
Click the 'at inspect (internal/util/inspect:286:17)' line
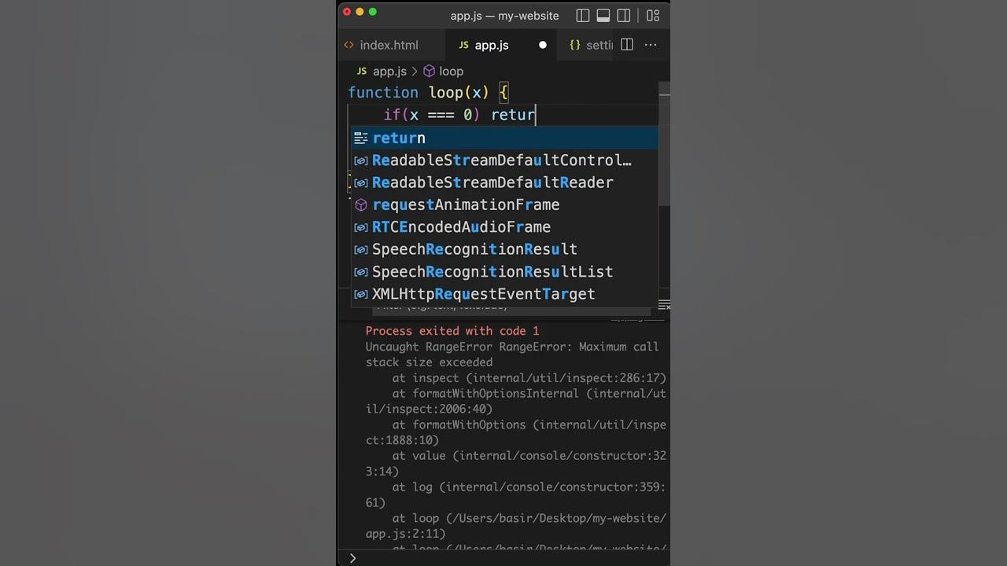529,378
